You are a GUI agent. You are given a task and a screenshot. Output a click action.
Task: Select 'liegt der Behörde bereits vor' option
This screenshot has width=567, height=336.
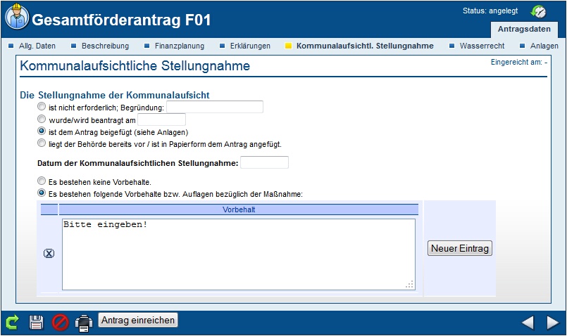(x=42, y=143)
